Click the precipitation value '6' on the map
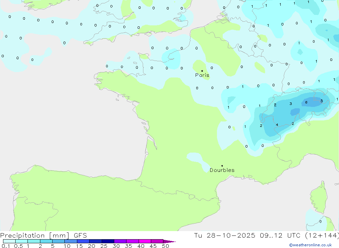This screenshot has height=248, width=339. [x=306, y=102]
